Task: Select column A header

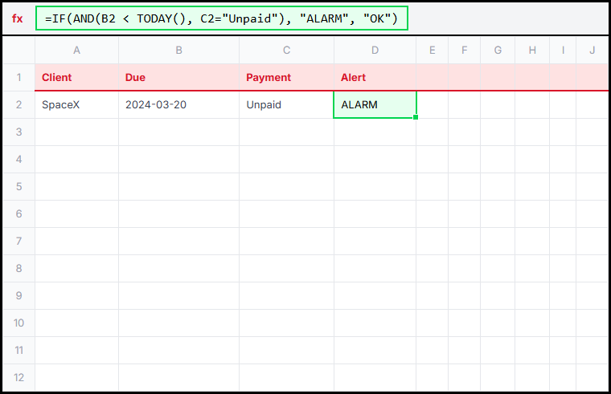Action: [x=77, y=51]
